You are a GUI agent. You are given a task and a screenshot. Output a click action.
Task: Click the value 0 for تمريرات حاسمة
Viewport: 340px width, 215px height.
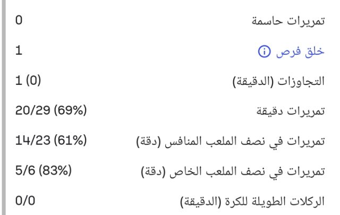click(19, 21)
